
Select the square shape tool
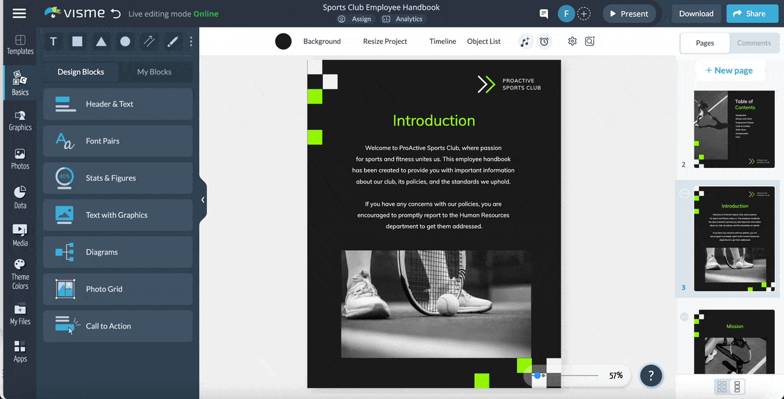[76, 41]
